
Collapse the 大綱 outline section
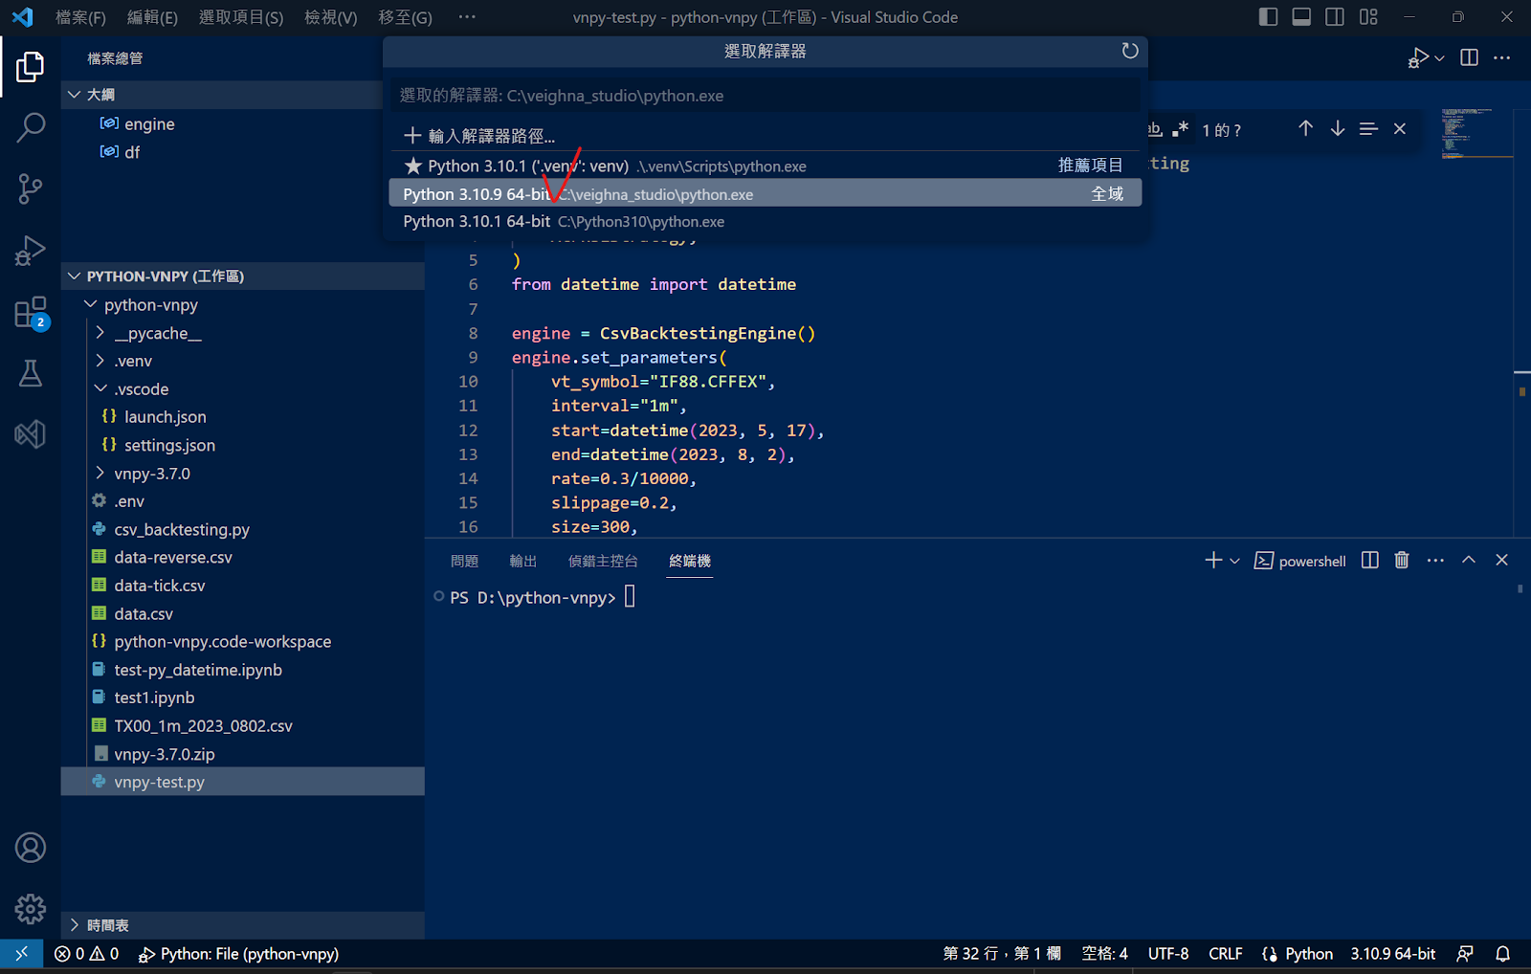coord(75,94)
